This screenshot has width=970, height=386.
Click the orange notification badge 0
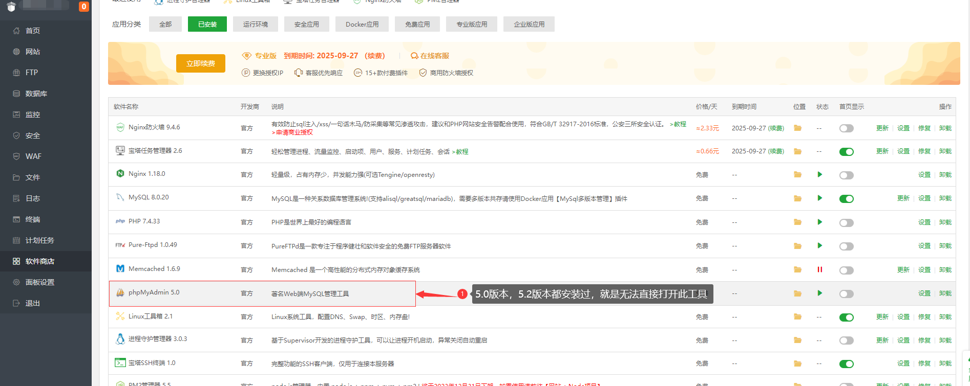(x=84, y=7)
